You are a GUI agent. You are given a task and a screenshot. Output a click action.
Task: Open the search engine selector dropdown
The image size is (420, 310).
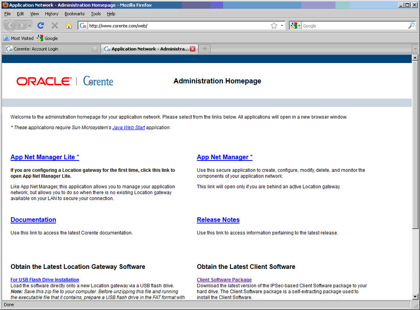[295, 26]
